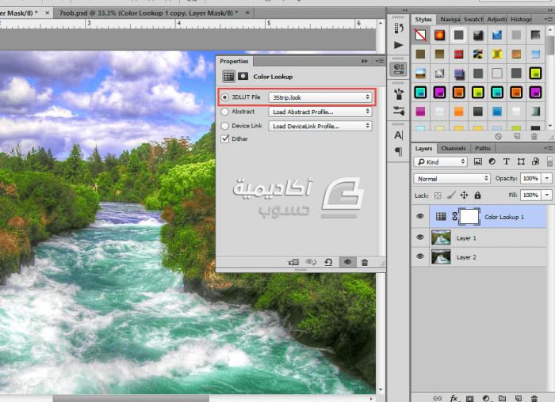This screenshot has height=402, width=555.
Task: Filter layers by smart objects icon
Action: [535, 161]
